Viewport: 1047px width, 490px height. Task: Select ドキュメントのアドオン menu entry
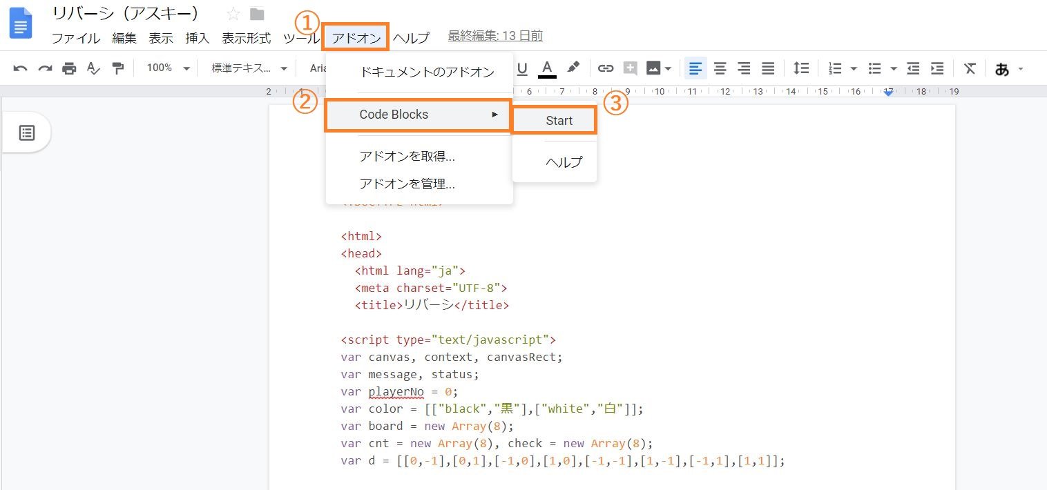click(x=420, y=72)
